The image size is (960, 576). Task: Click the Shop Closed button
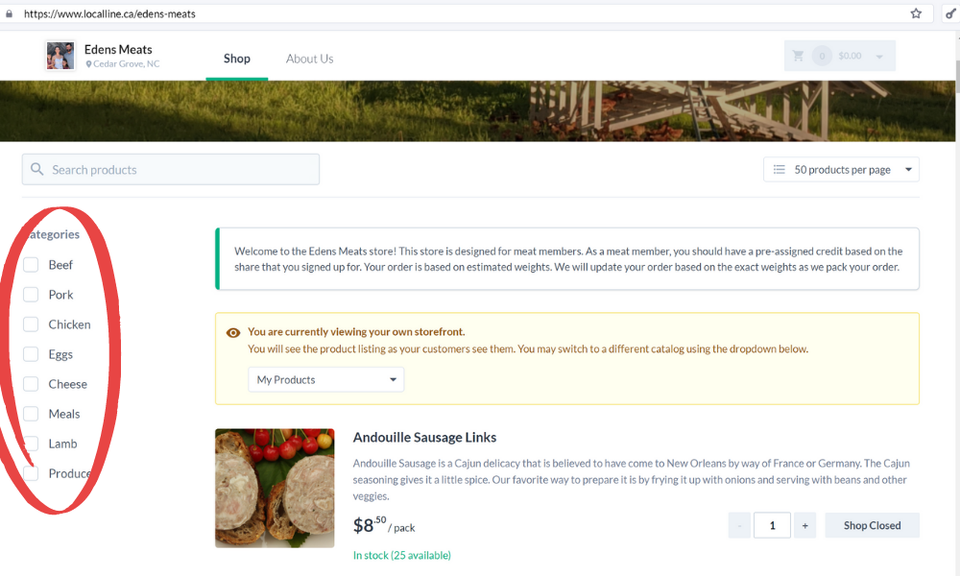[x=872, y=525]
